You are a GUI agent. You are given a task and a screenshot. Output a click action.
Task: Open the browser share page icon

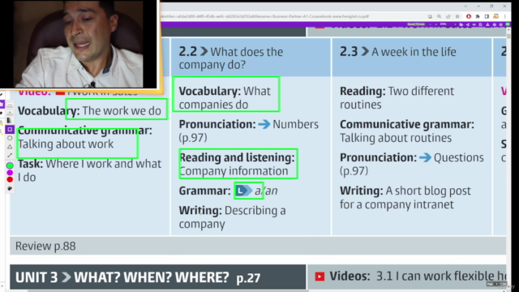pyautogui.click(x=448, y=16)
